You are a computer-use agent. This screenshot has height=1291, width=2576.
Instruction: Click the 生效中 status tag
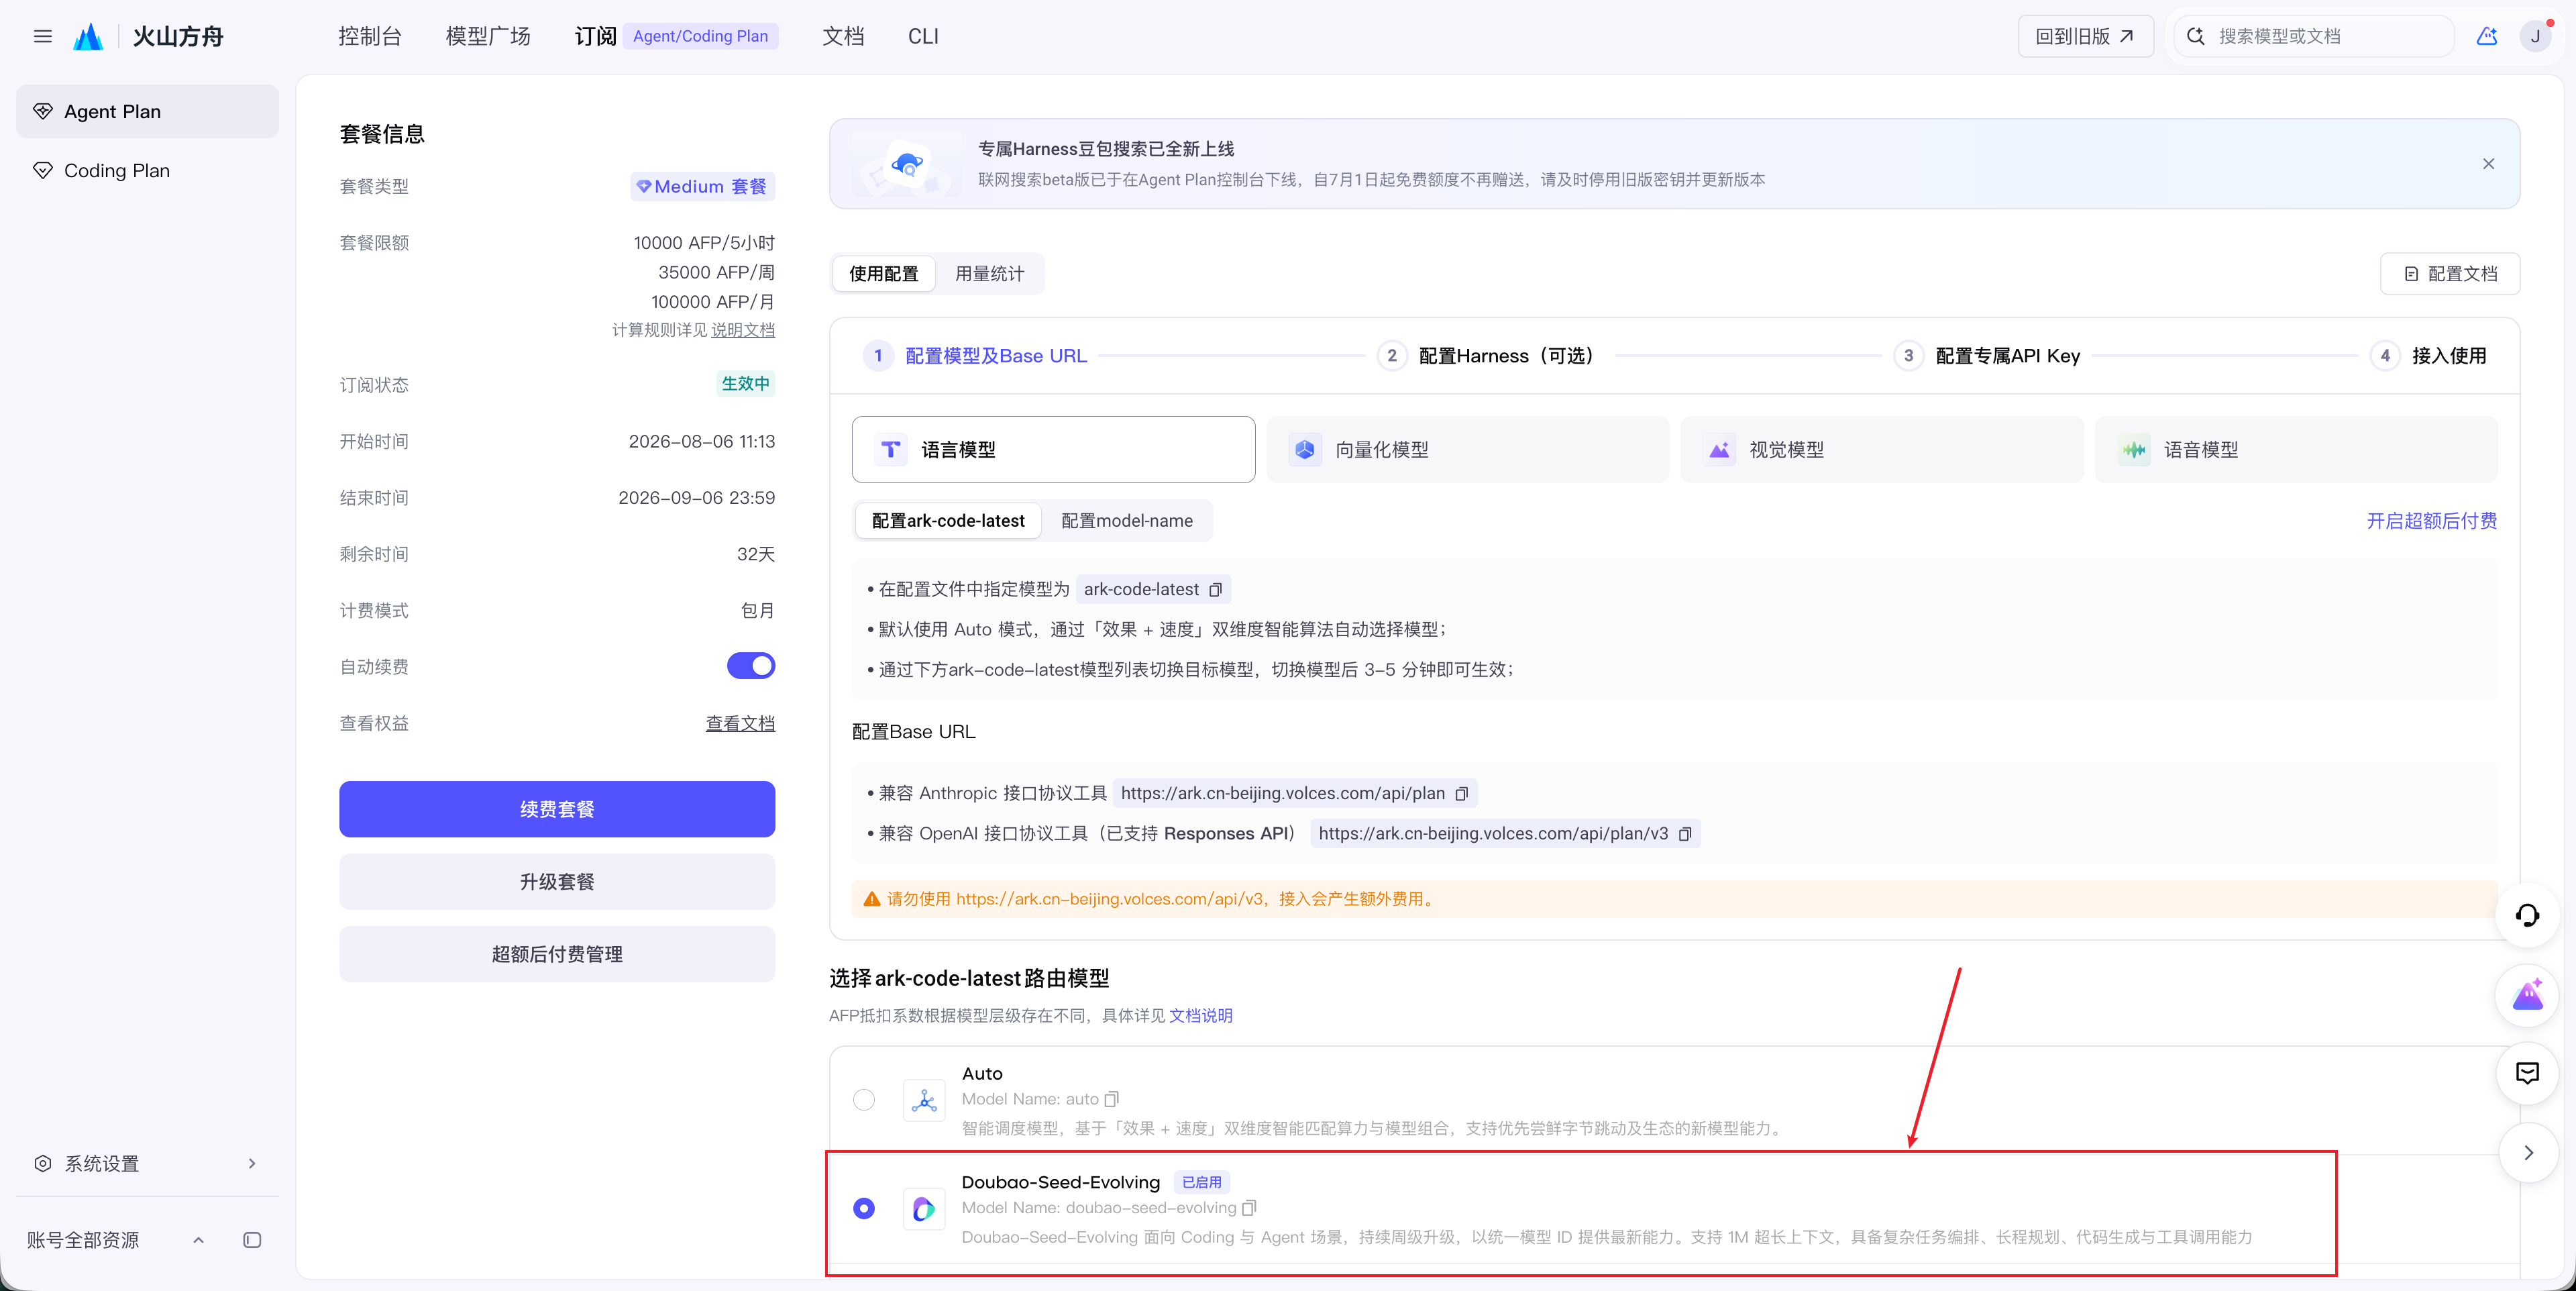click(x=746, y=384)
